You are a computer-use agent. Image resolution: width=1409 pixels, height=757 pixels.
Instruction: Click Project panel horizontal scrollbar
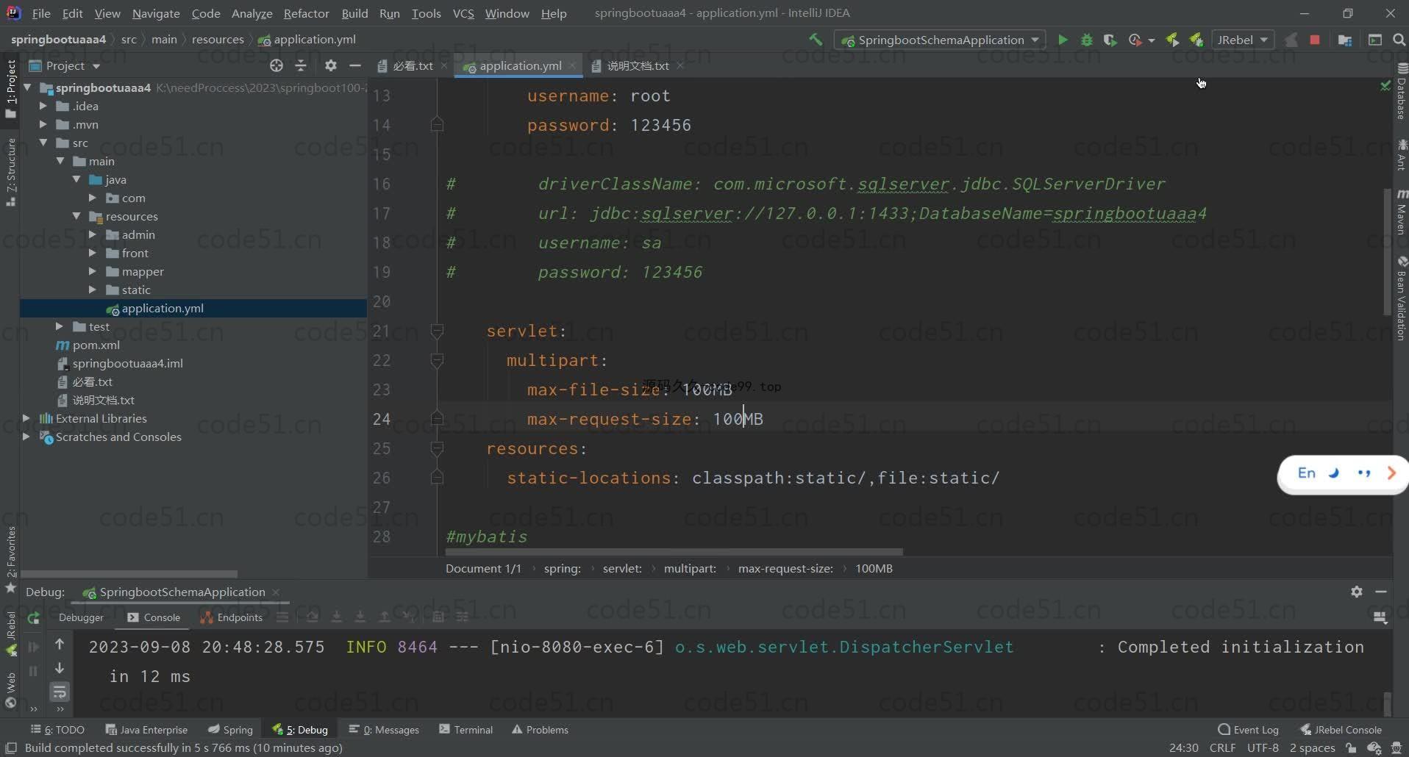click(129, 574)
